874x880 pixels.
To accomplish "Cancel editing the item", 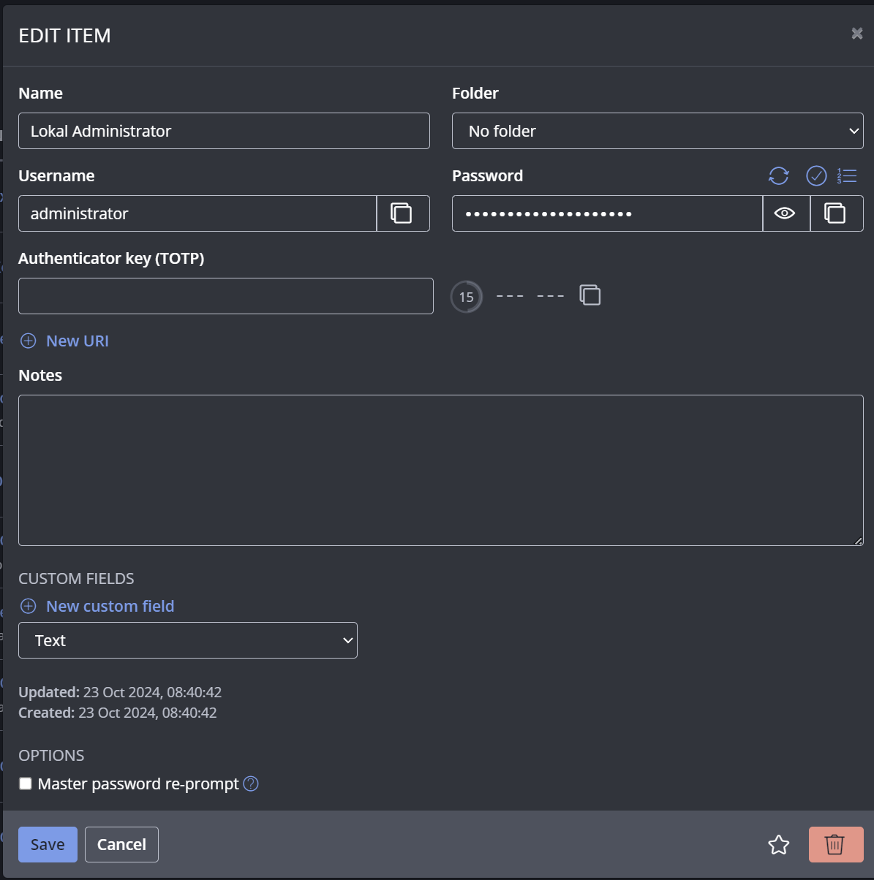I will tap(121, 845).
